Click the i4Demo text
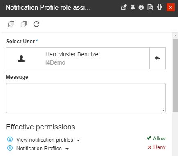 pyautogui.click(x=55, y=62)
